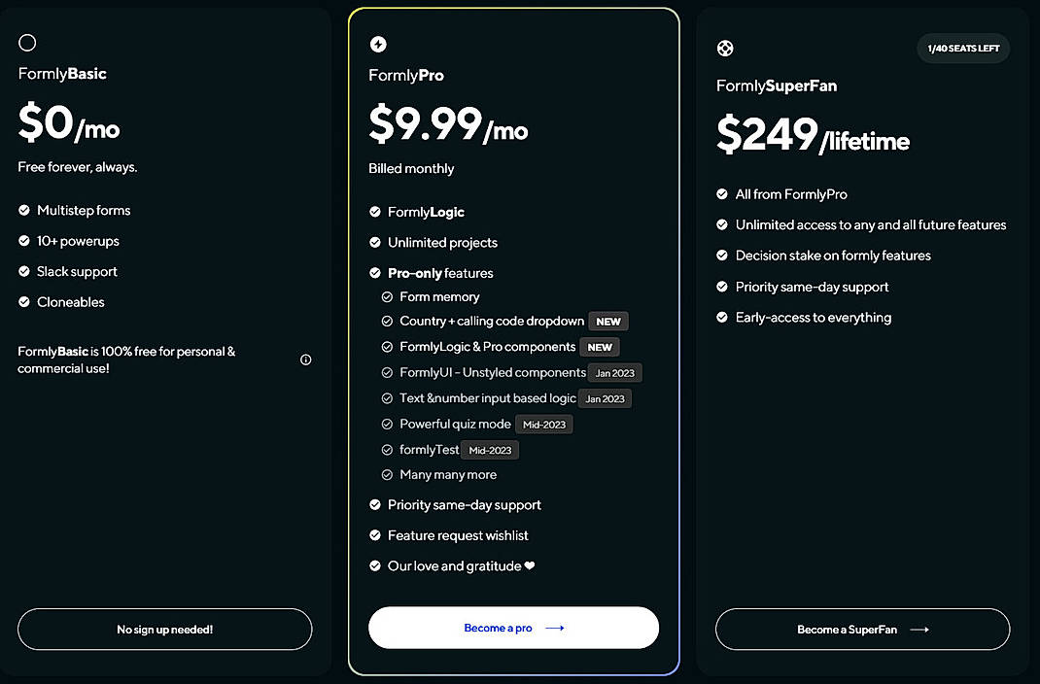Click the circle icon above FormlyBasic
Screen dimensions: 1040x684
pos(27,42)
